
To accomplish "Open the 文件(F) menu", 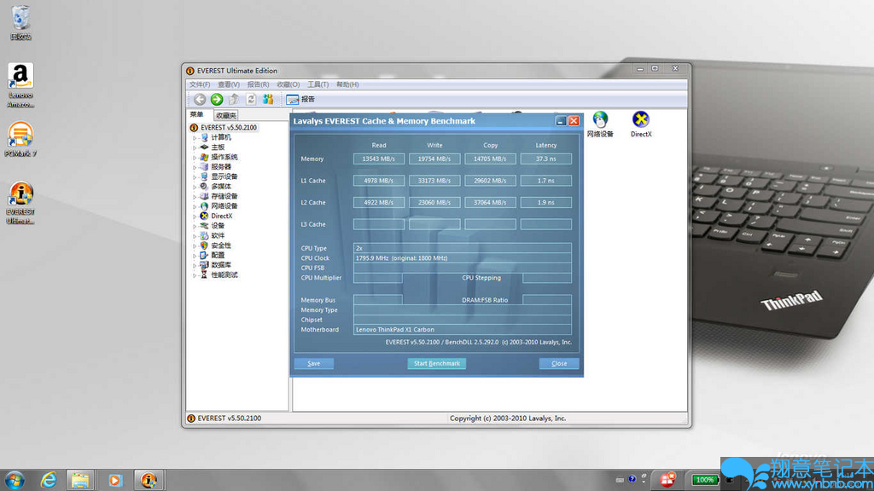I will 200,84.
